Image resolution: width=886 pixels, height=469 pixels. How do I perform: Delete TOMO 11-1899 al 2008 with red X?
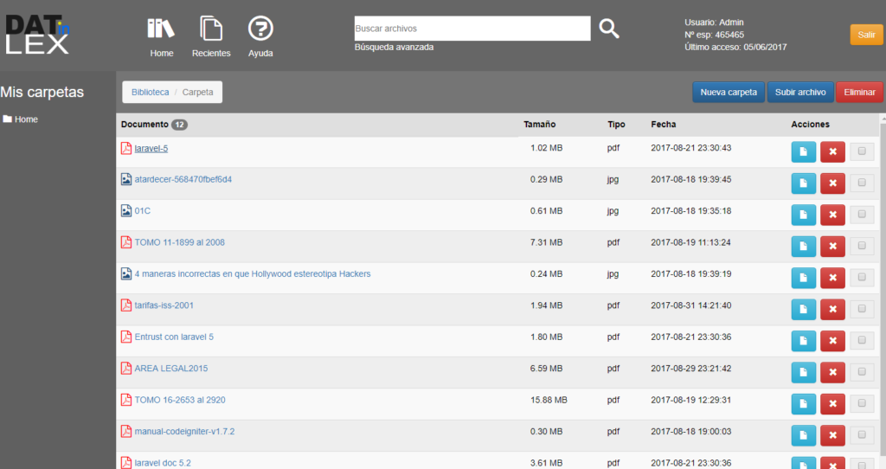832,246
